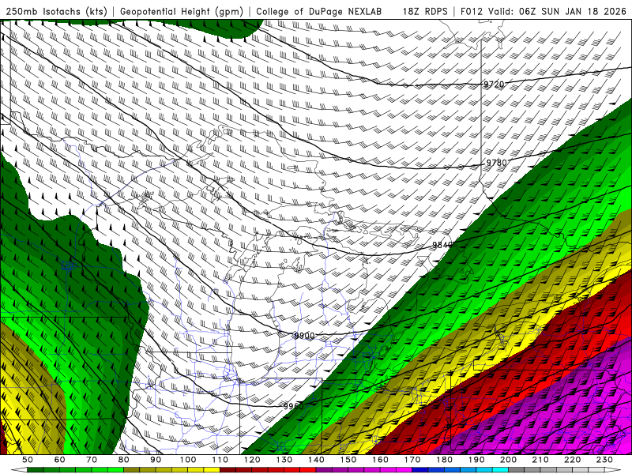Click the 9960 height contour label
The height and width of the screenshot is (474, 632).
(293, 406)
